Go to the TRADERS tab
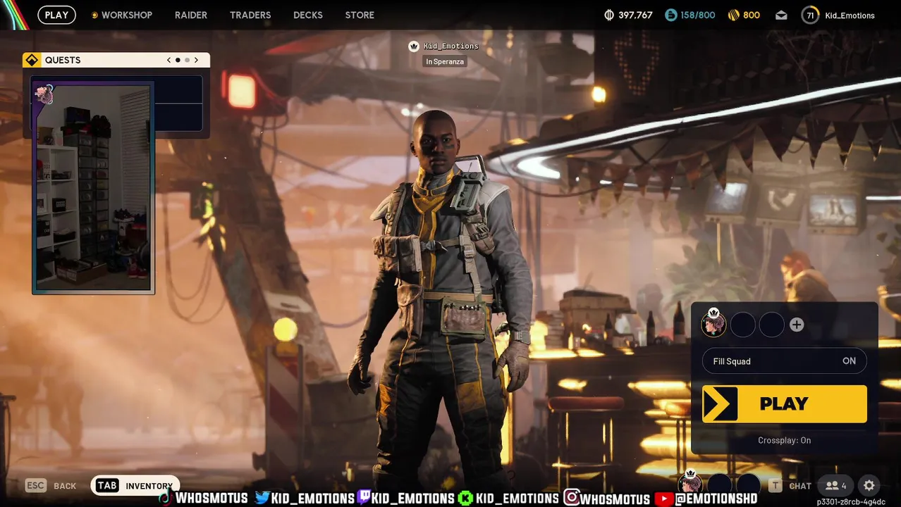This screenshot has height=507, width=901. tap(250, 15)
